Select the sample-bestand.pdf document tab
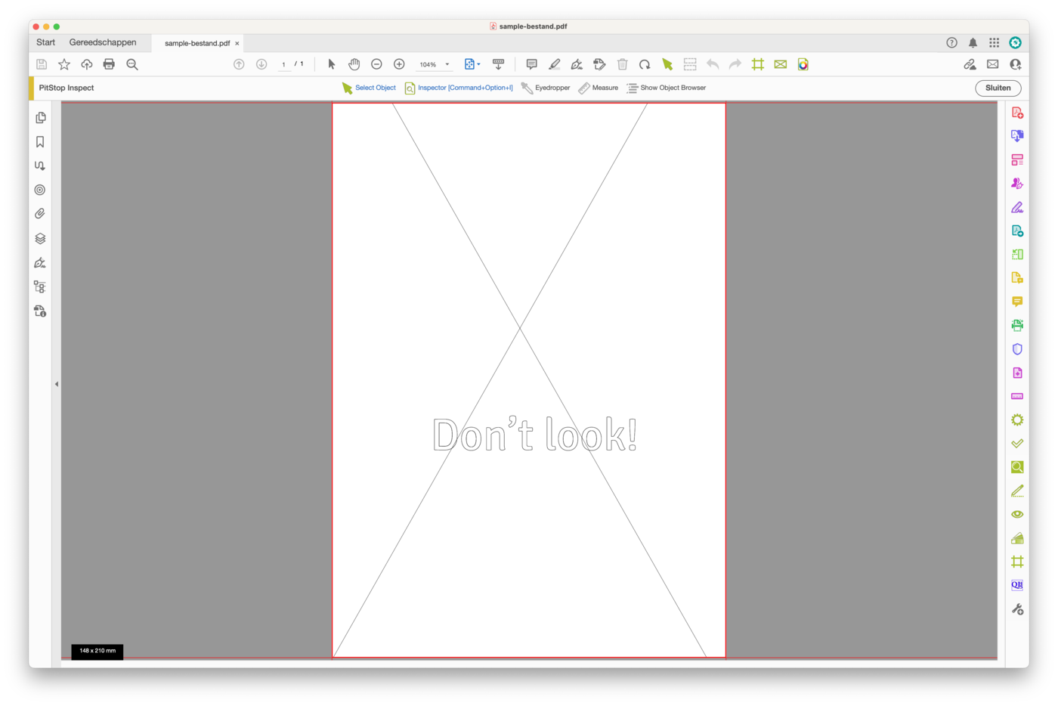Viewport: 1058px width, 706px height. [x=197, y=44]
